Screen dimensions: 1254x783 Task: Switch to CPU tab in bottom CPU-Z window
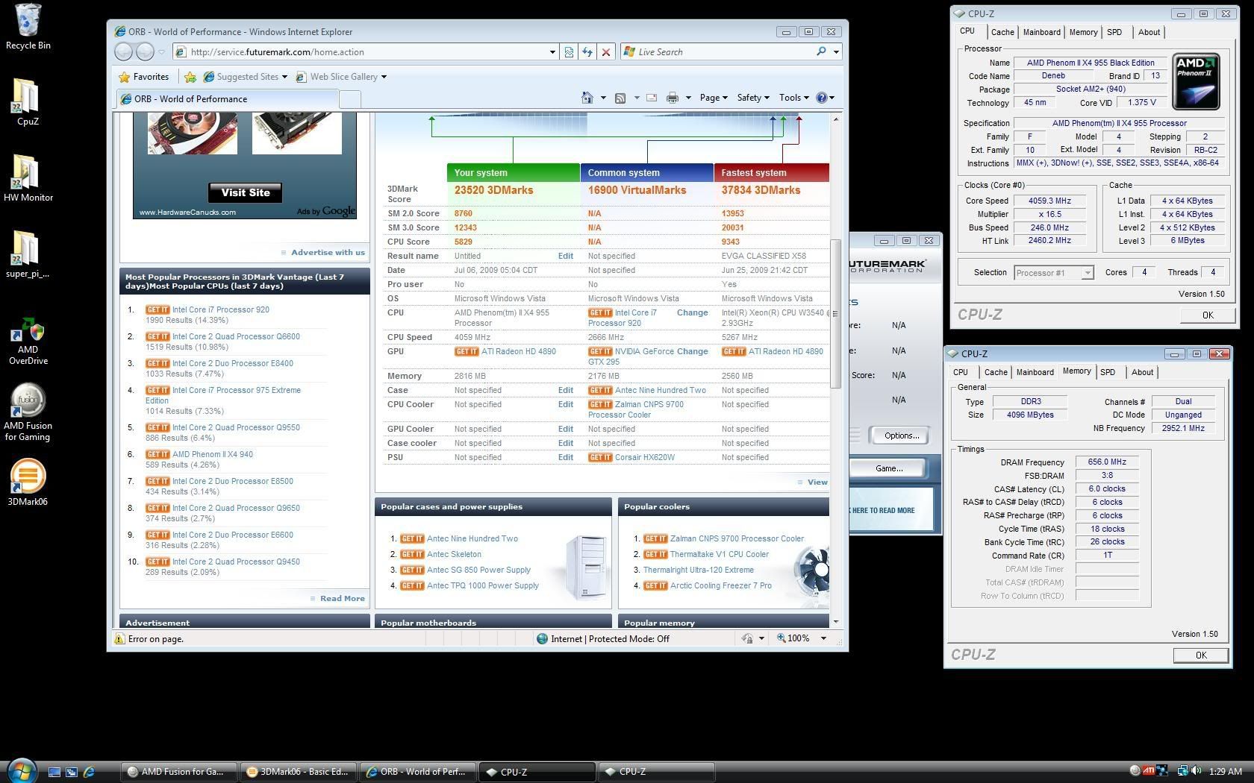click(x=961, y=372)
